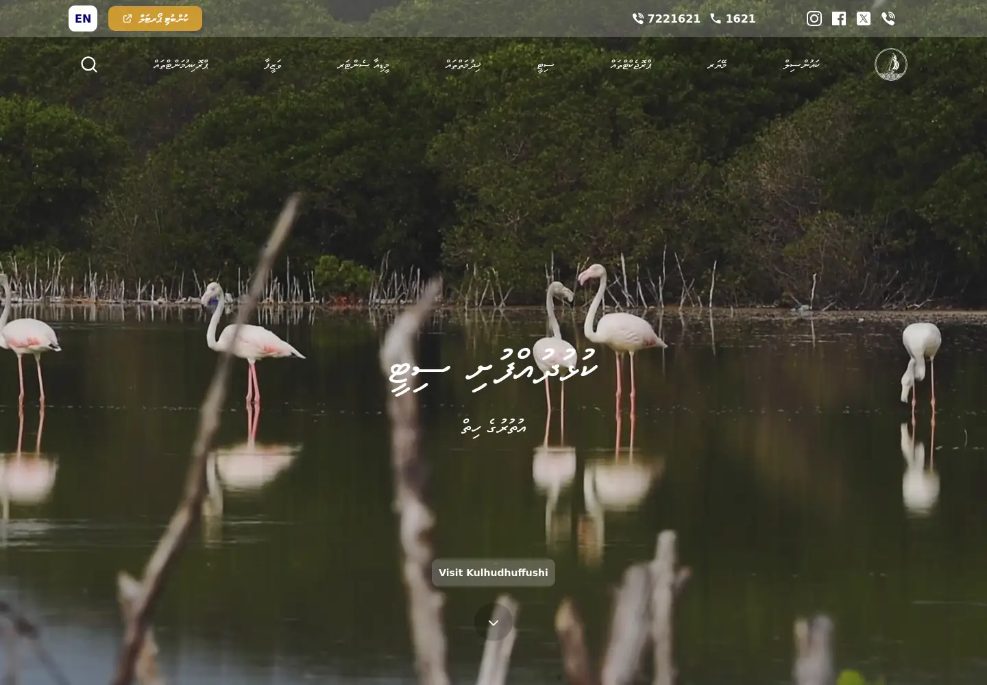Click the scroll-down chevron button
The image size is (987, 685).
point(493,622)
